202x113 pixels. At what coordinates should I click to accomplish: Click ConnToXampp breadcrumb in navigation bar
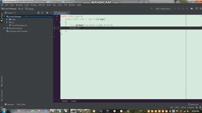[9, 9]
